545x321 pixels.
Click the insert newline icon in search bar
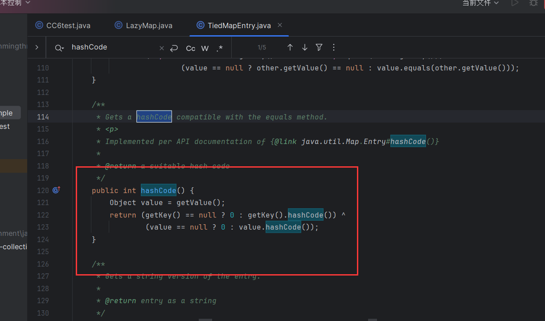click(174, 47)
